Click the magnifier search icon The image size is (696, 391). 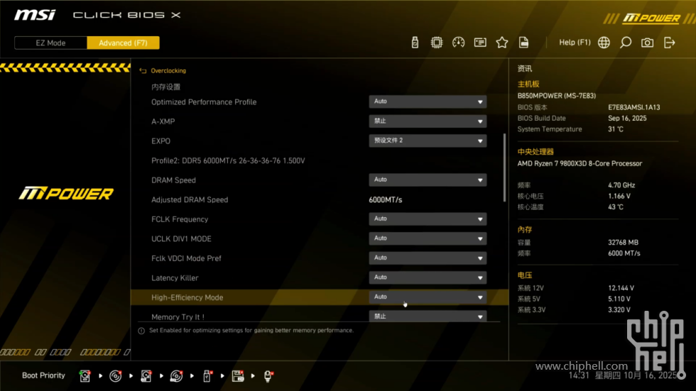[x=626, y=43]
